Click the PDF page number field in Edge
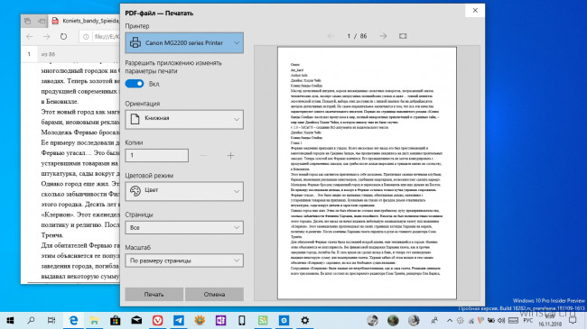This screenshot has height=329, width=587. [x=29, y=54]
